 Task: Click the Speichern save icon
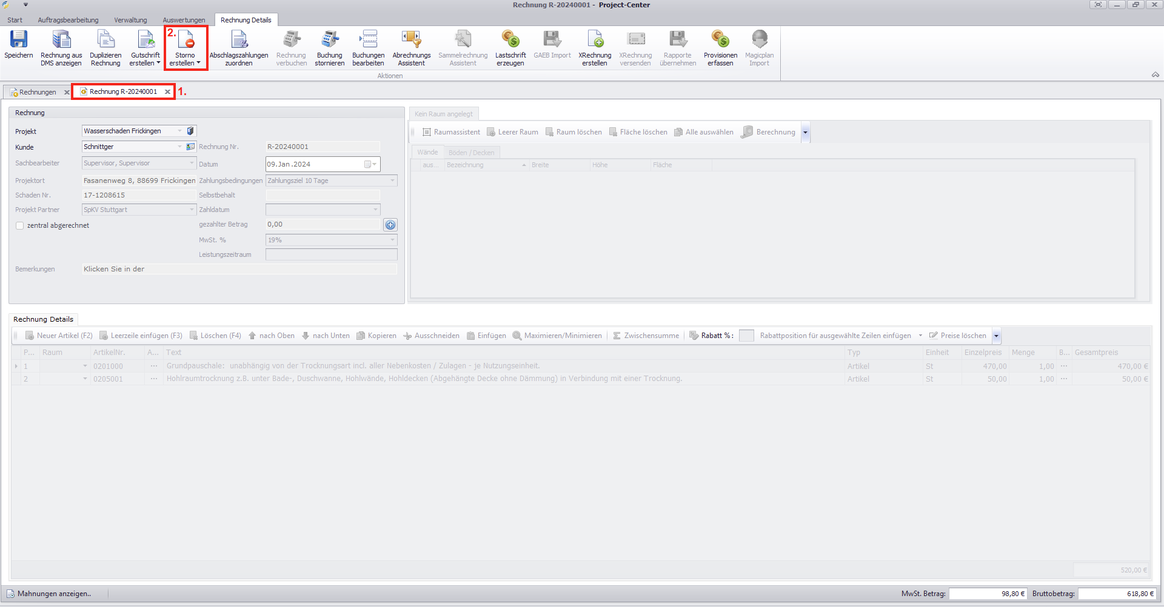coord(19,39)
